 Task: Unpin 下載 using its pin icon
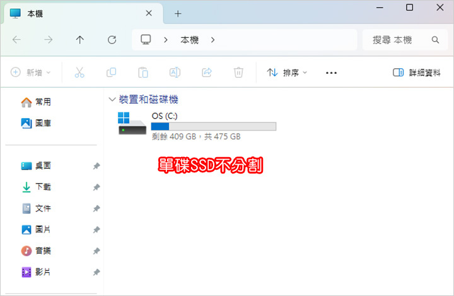[96, 187]
